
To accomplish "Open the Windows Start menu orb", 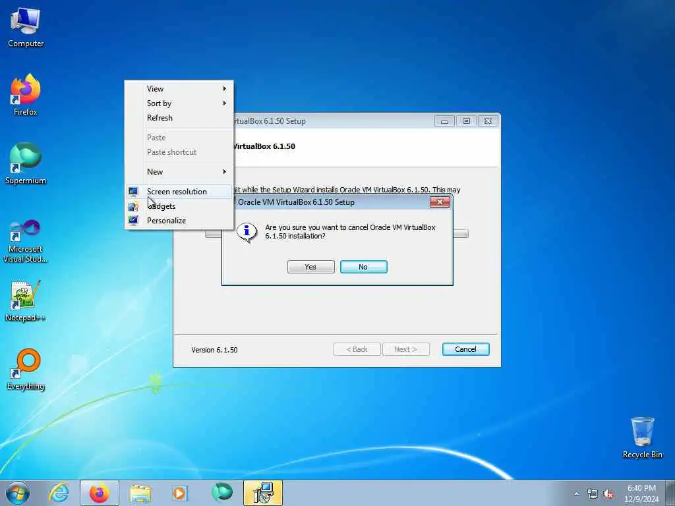I will (x=18, y=493).
